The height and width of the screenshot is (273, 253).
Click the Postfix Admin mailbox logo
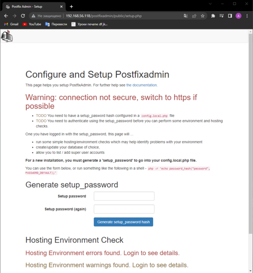pos(7,36)
